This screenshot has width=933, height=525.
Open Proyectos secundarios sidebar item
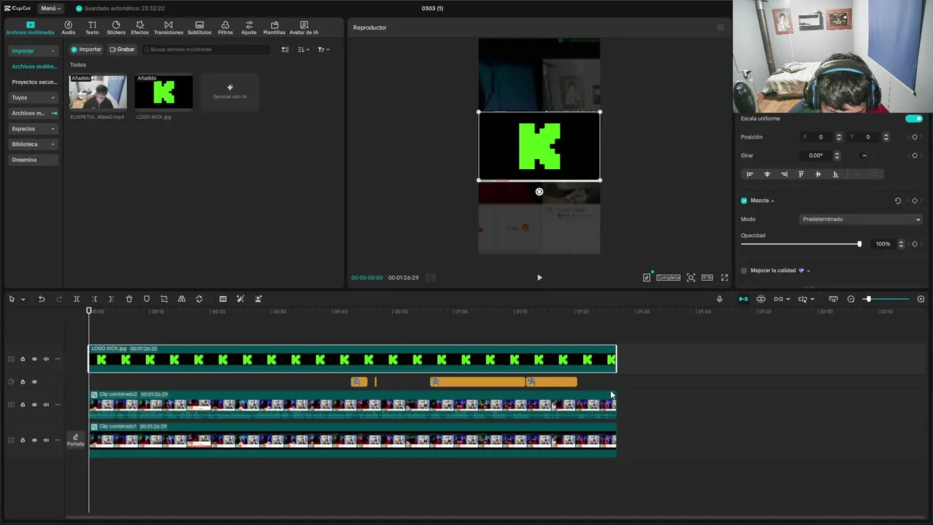point(34,82)
